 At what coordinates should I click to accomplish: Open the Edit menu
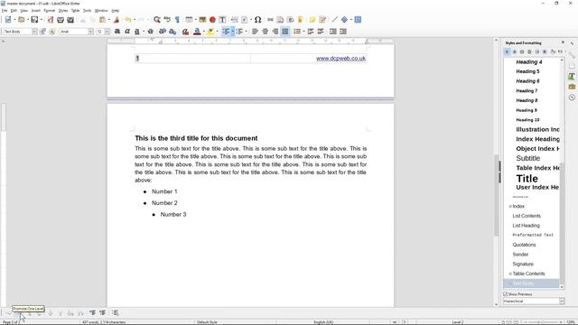click(x=14, y=11)
